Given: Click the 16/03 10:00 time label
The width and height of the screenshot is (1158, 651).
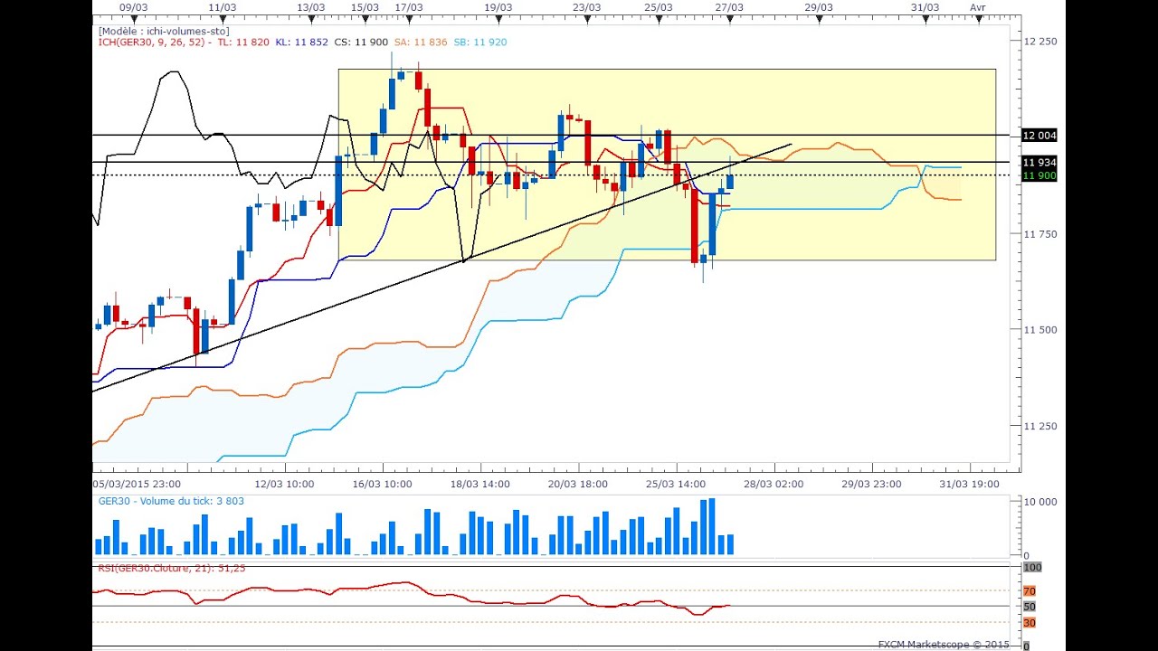Looking at the screenshot, I should [382, 484].
